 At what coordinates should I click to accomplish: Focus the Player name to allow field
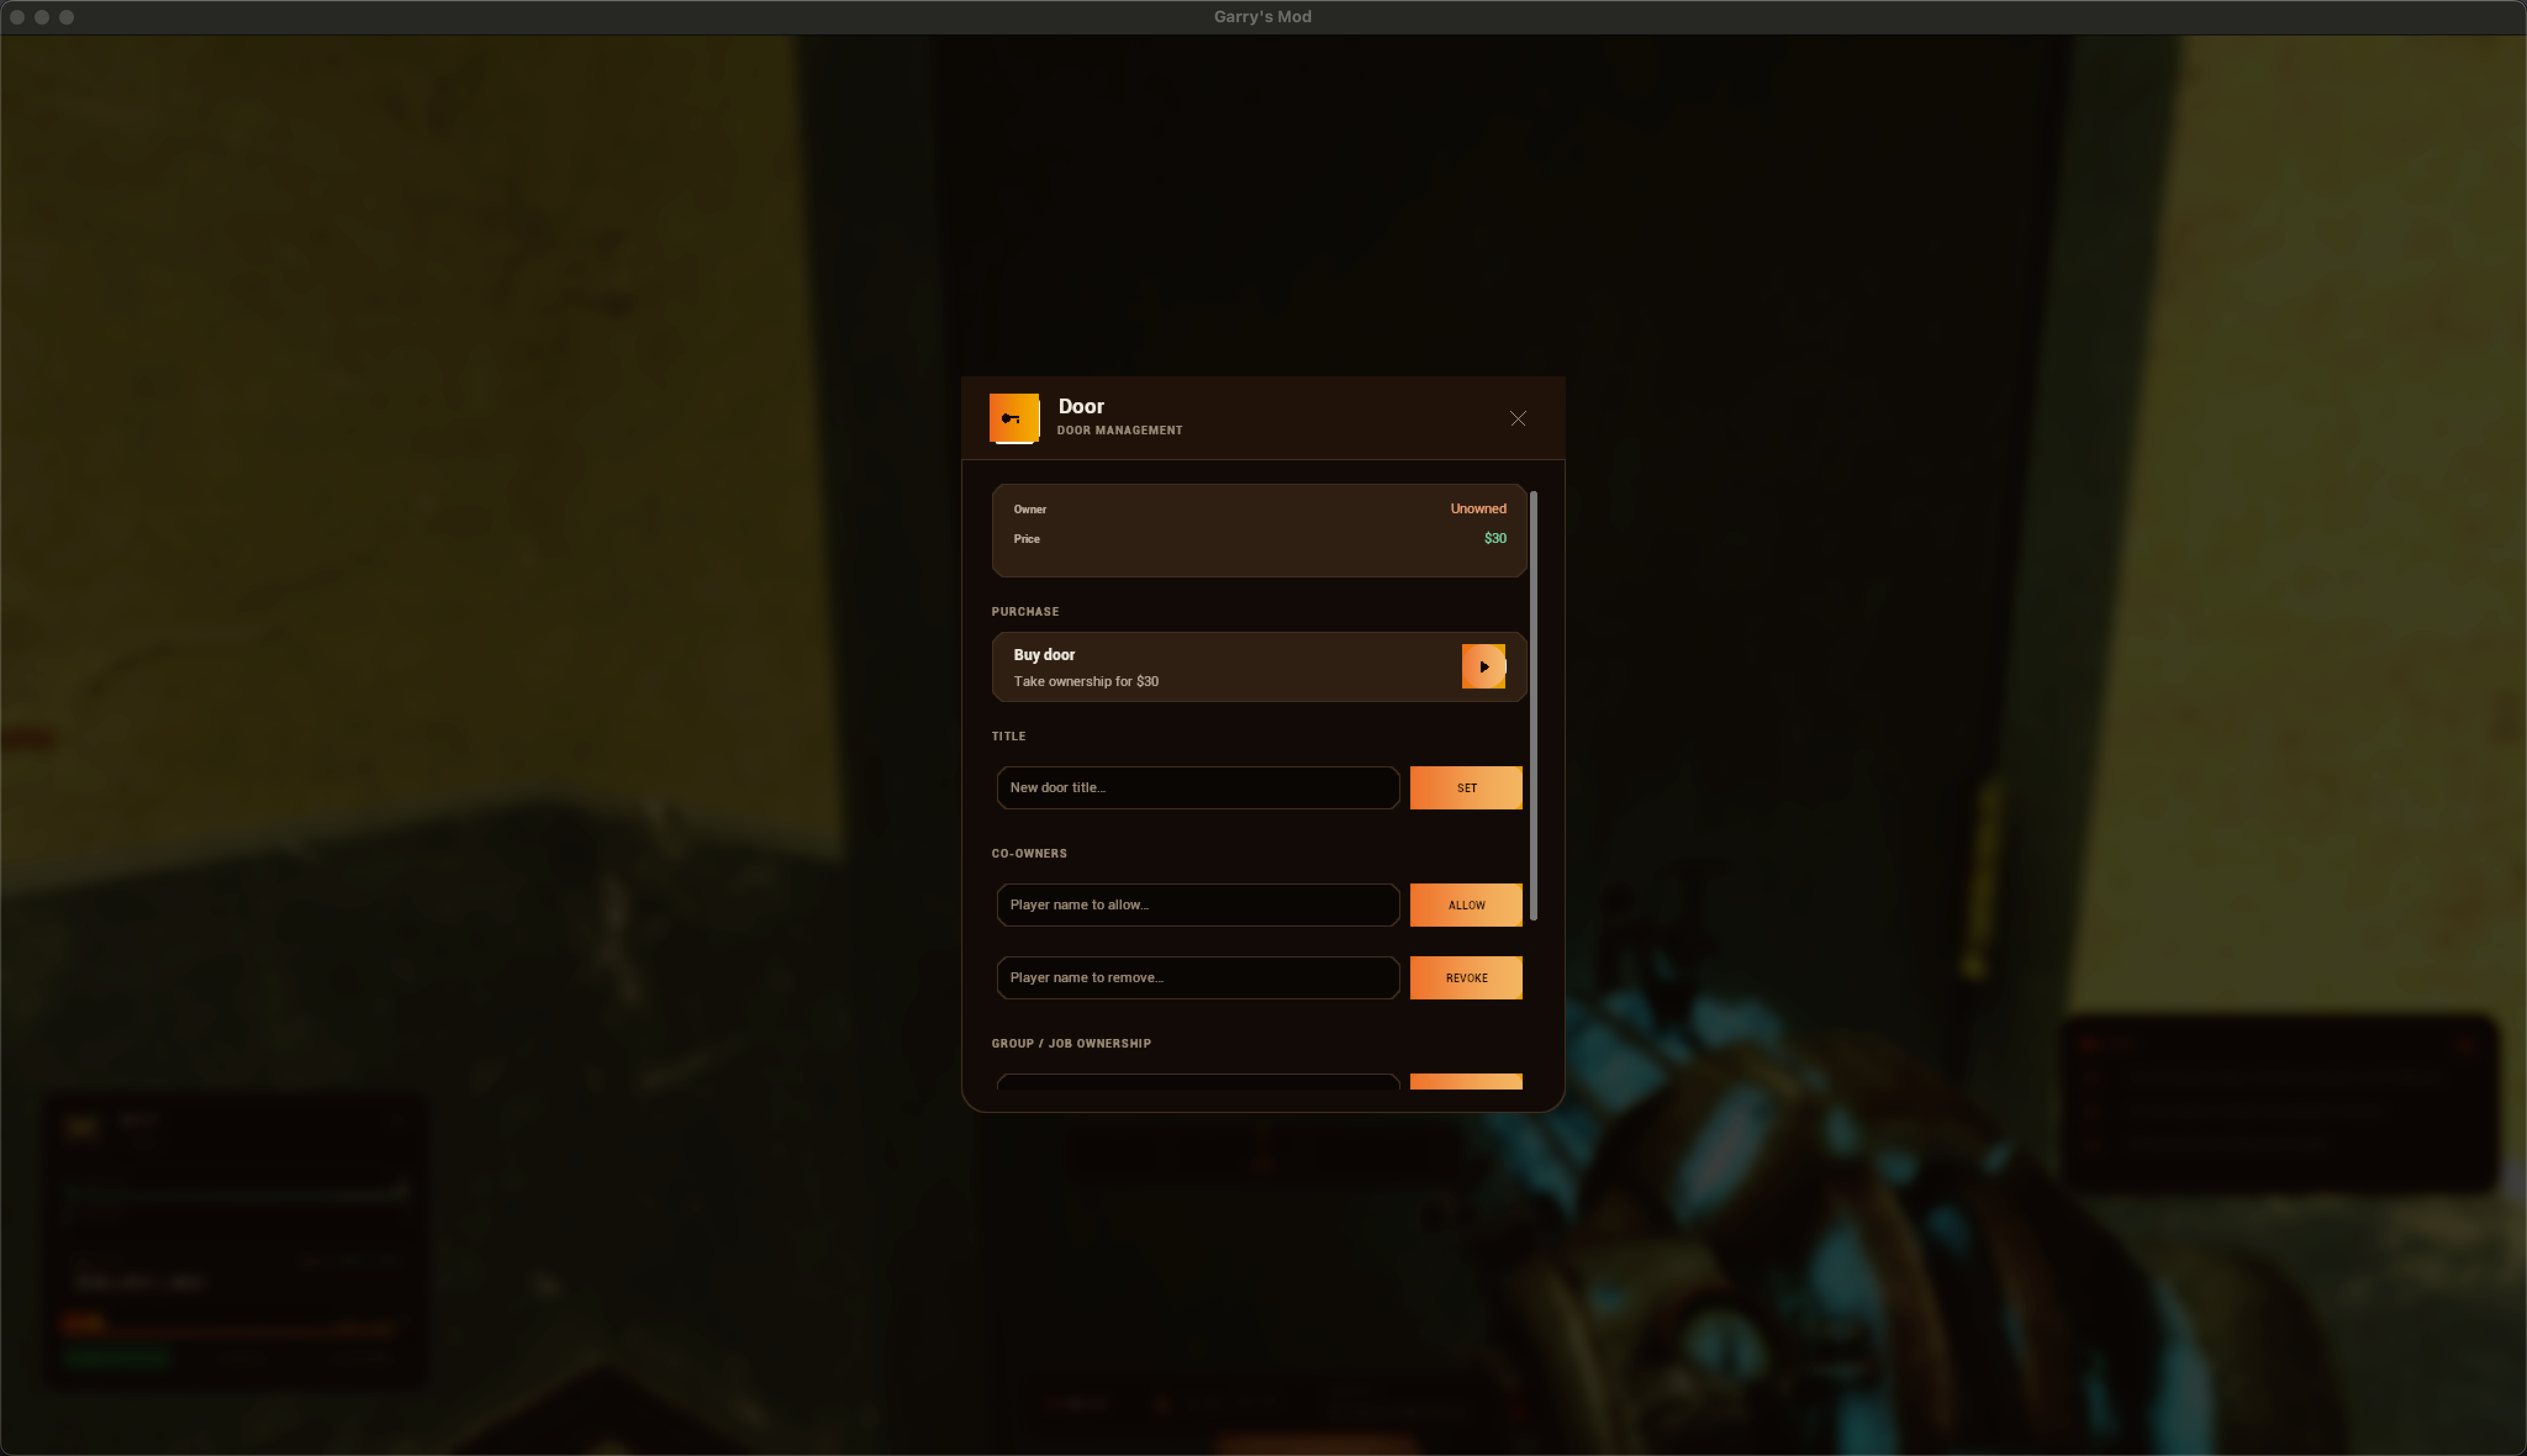1197,905
